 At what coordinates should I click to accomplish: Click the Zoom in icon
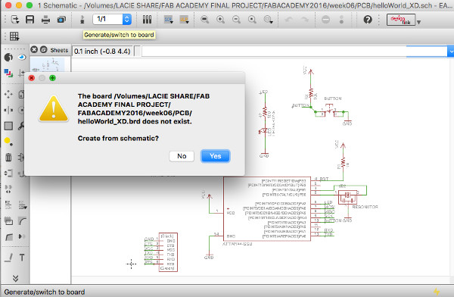click(x=221, y=20)
